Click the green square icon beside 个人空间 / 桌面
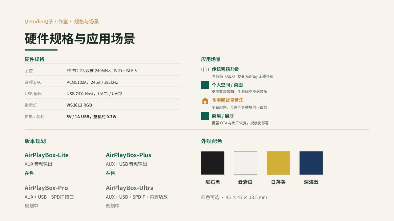 [205, 85]
